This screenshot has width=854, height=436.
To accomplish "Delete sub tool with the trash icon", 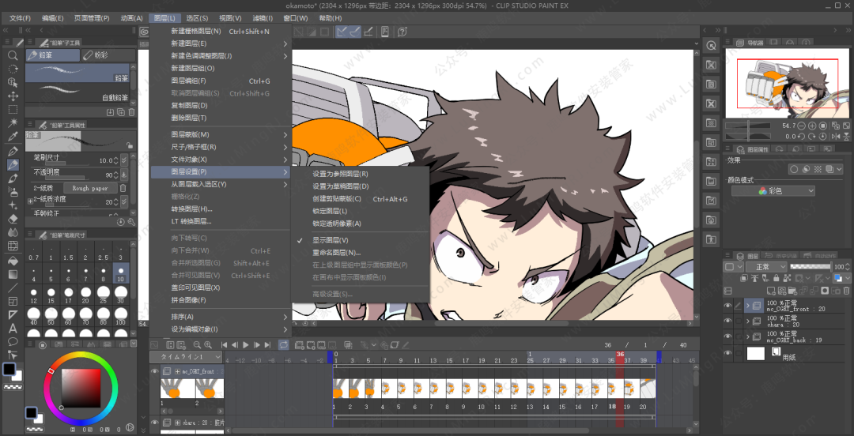I will coord(130,112).
